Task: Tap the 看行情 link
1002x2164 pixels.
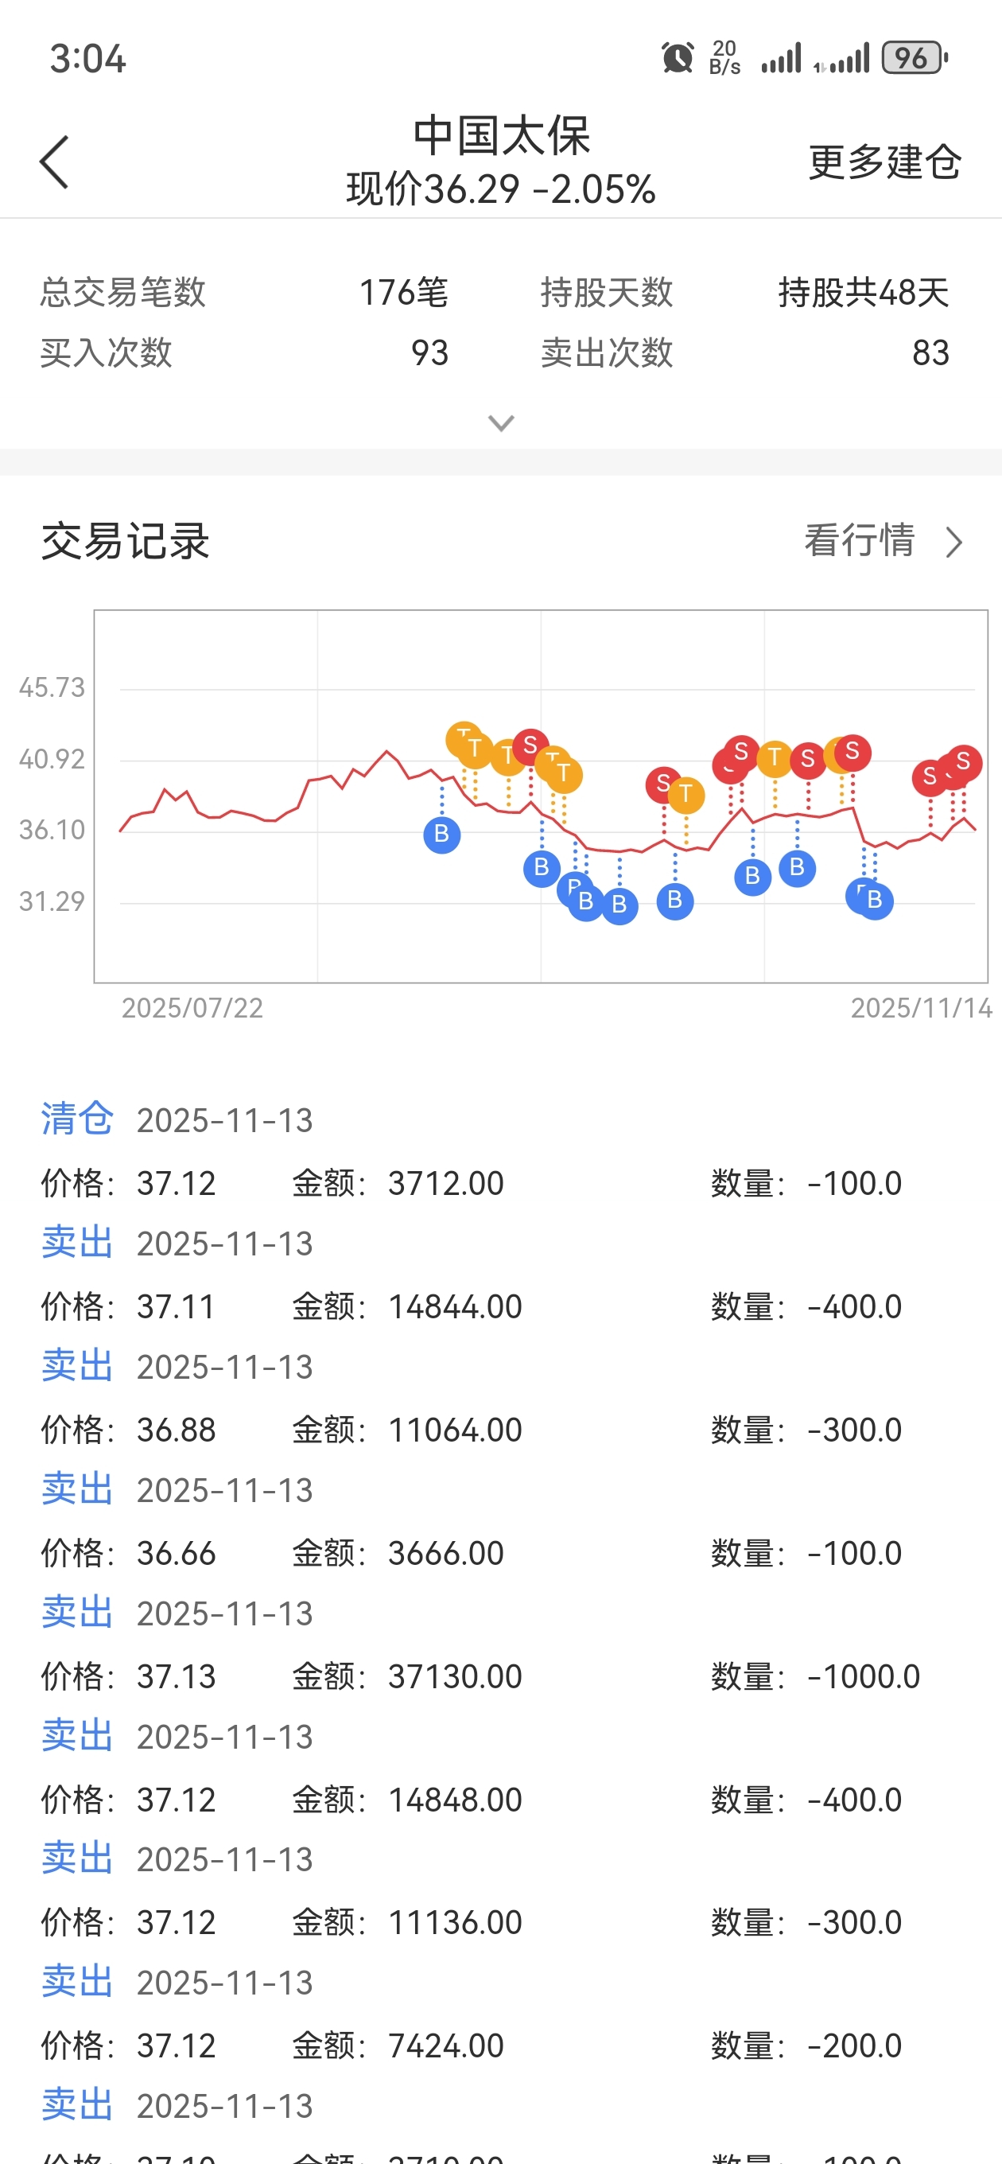Action: click(x=859, y=540)
